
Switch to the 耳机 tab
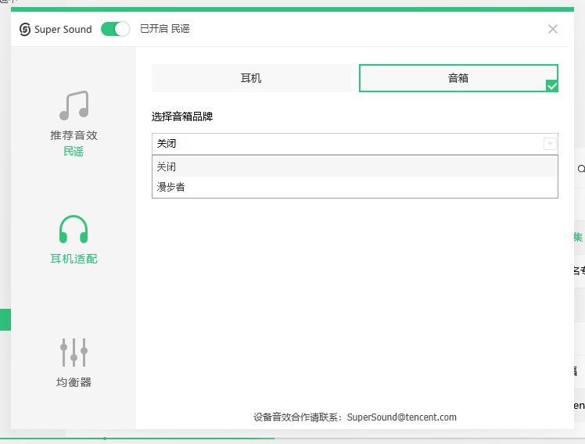pyautogui.click(x=251, y=78)
